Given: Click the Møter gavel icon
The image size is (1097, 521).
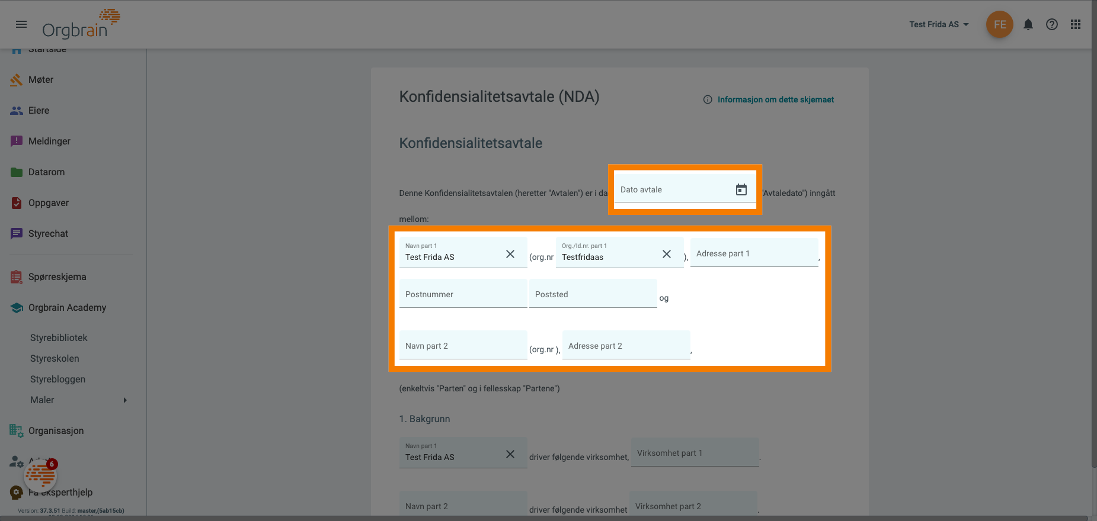Looking at the screenshot, I should 17,80.
